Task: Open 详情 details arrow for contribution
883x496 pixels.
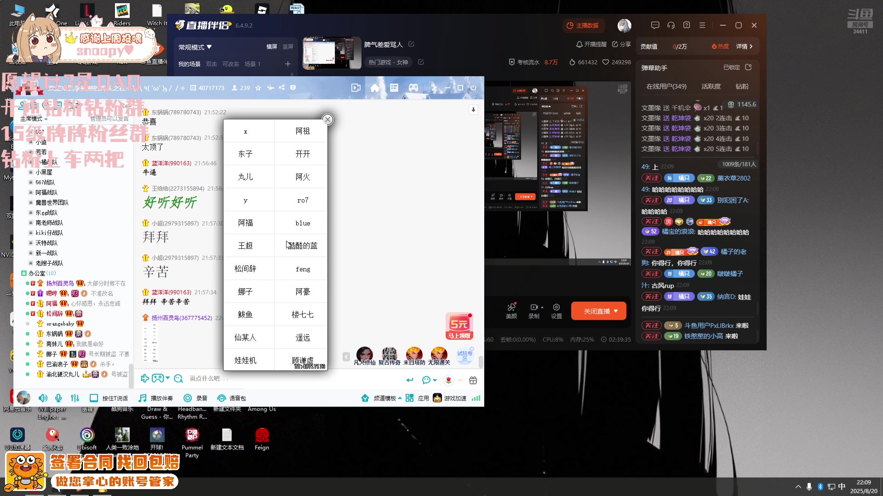Action: (745, 46)
